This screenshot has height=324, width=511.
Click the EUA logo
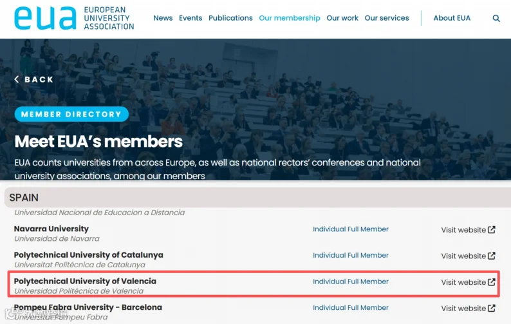74,18
